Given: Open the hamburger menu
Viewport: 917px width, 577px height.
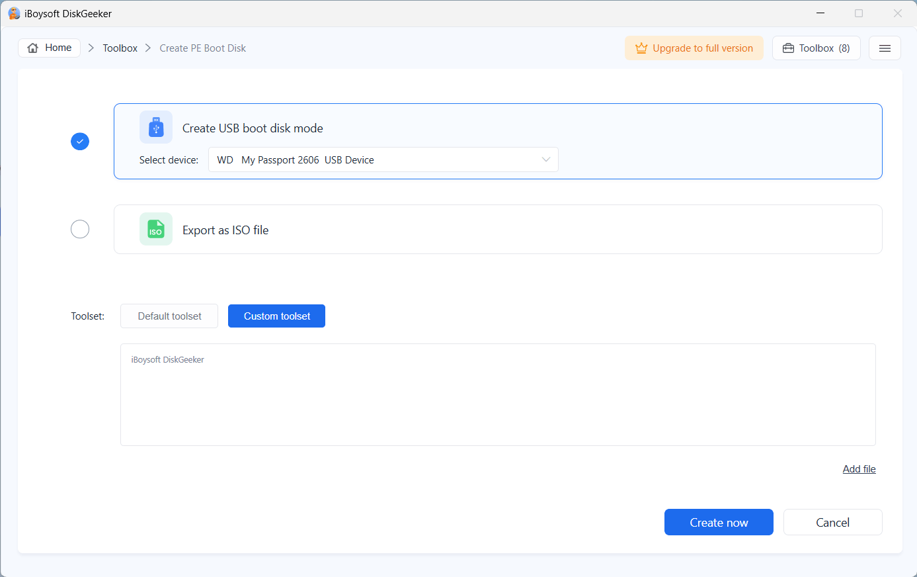Looking at the screenshot, I should pyautogui.click(x=885, y=48).
